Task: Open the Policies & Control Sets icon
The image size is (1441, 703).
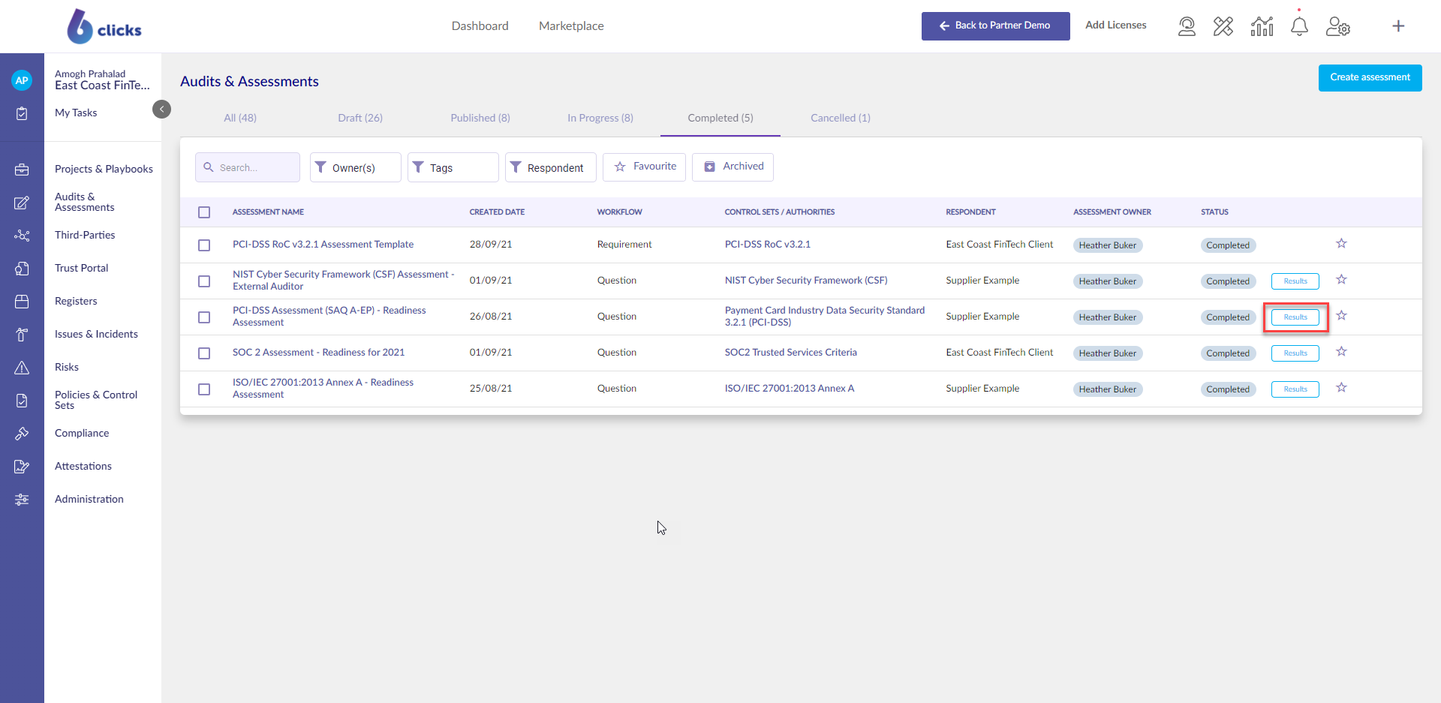Action: click(22, 401)
